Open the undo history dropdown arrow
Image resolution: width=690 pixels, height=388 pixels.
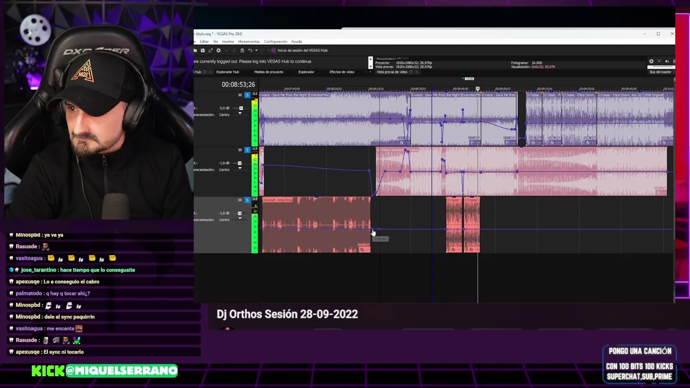click(x=255, y=50)
